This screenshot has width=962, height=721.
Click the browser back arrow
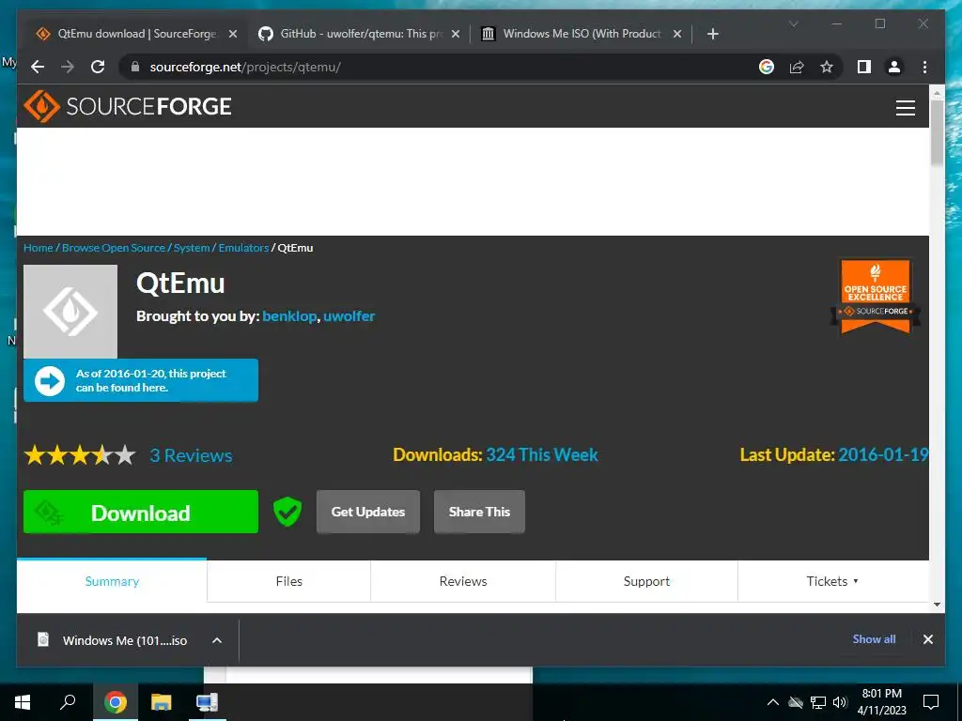[x=38, y=67]
